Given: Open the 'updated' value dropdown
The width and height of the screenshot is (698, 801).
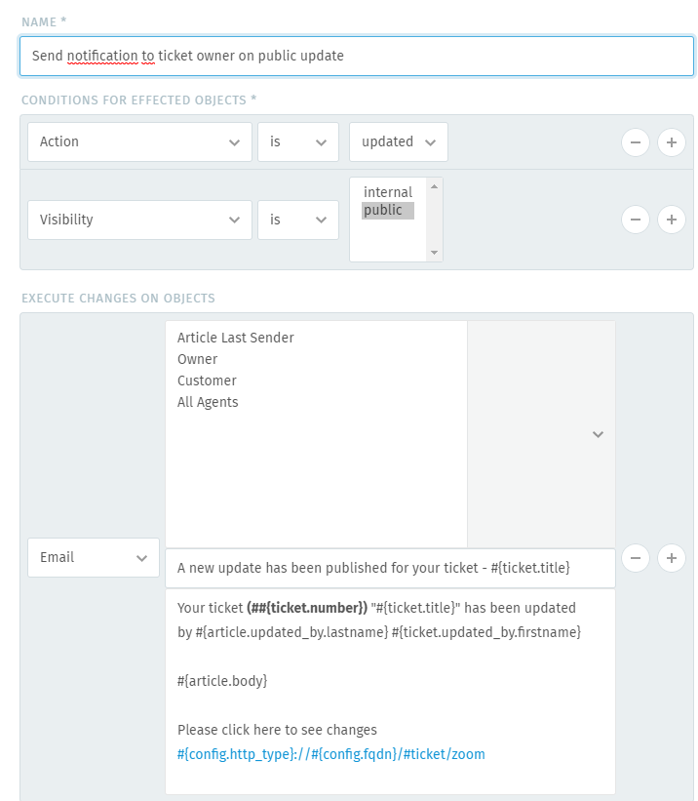Looking at the screenshot, I should [398, 141].
